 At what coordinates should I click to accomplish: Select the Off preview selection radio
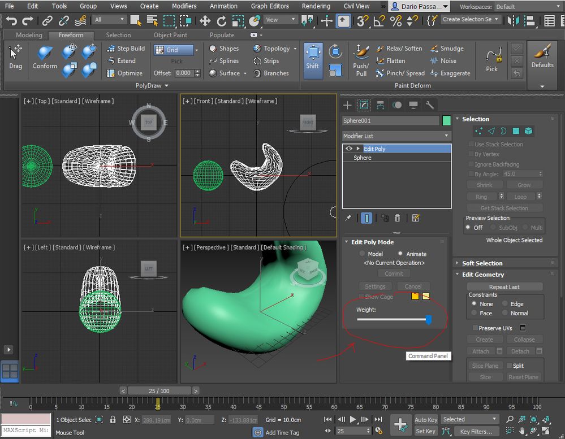tap(468, 228)
